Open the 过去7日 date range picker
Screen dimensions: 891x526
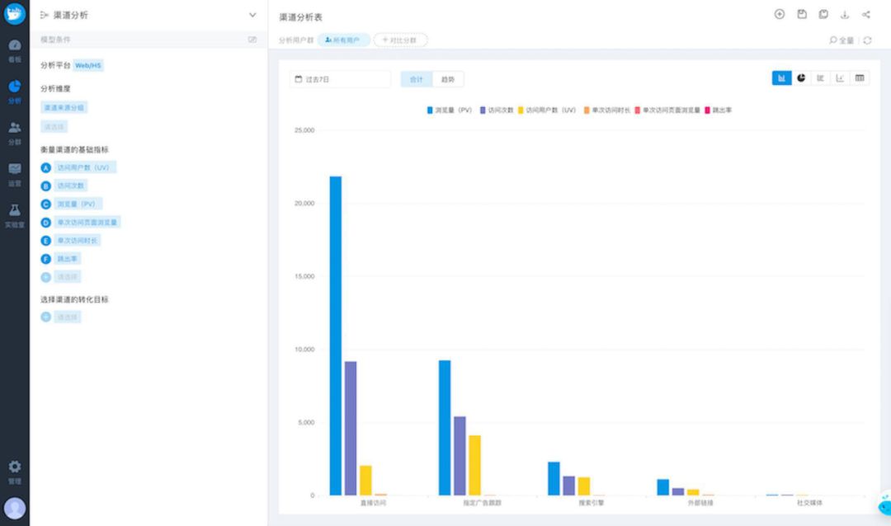click(x=340, y=79)
